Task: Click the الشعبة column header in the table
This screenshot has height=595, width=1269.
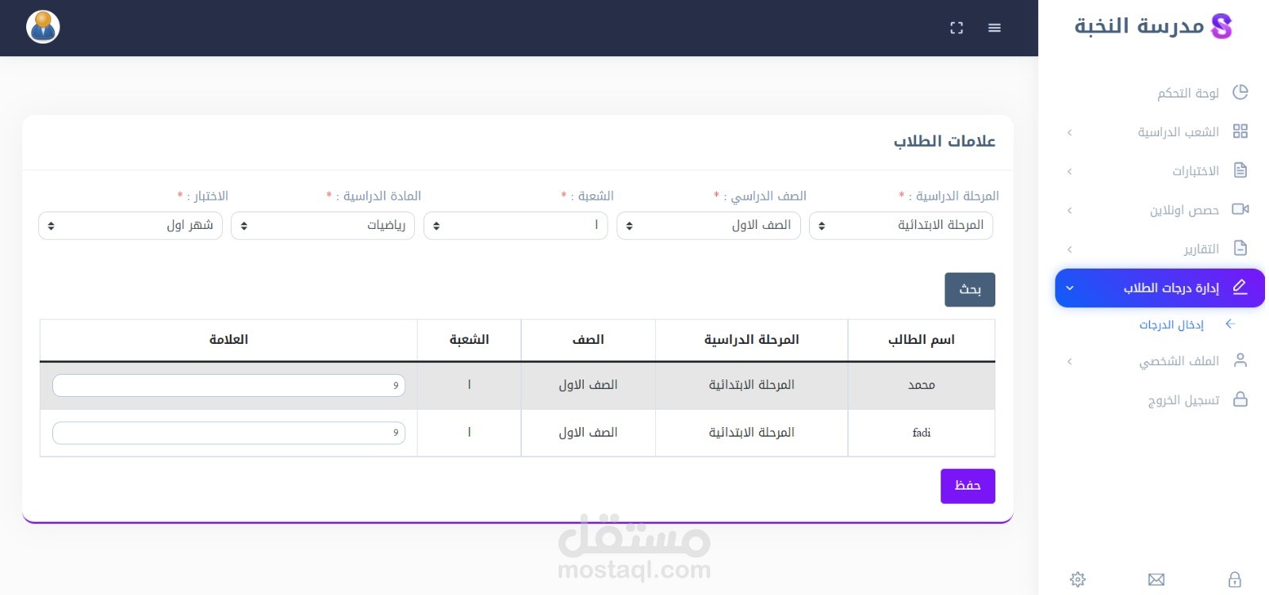Action: click(x=470, y=340)
